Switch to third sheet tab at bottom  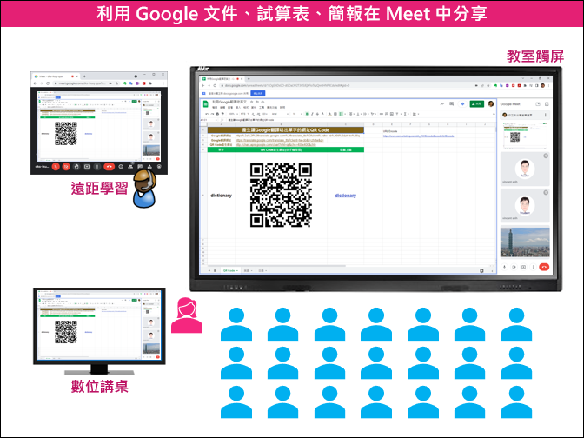[x=262, y=270]
